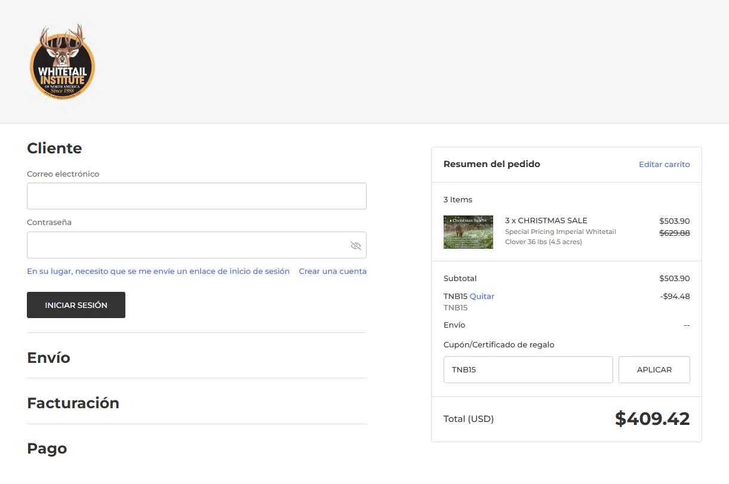This screenshot has height=484, width=729.
Task: Click the discount value -$94.48
Action: pos(675,296)
